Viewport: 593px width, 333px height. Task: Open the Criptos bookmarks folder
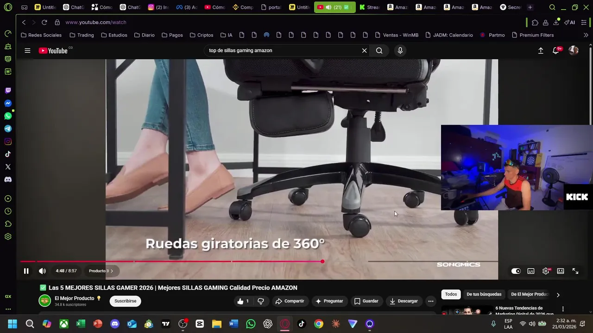[x=202, y=35]
